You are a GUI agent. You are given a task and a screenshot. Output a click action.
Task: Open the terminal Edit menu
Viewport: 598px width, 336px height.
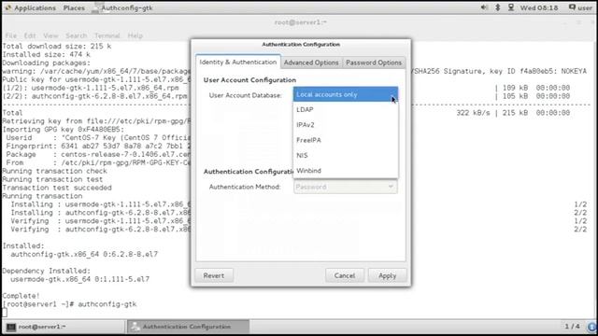pyautogui.click(x=30, y=35)
